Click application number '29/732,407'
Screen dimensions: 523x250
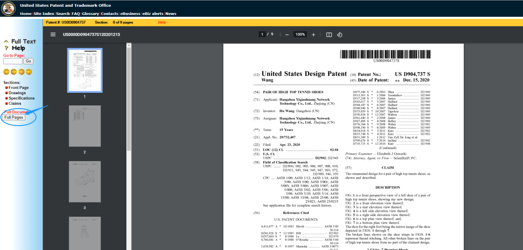coord(287,137)
